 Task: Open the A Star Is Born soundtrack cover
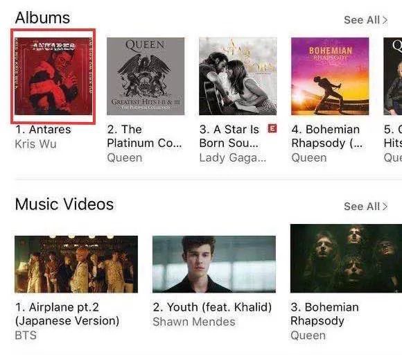[238, 76]
